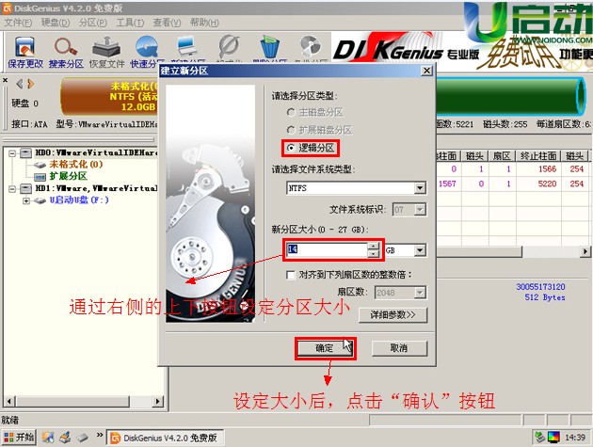Image resolution: width=593 pixels, height=447 pixels.
Task: Open the sector count 2048 dropdown
Action: [420, 293]
